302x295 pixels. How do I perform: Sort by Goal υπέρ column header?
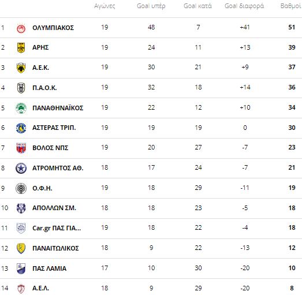coord(151,6)
